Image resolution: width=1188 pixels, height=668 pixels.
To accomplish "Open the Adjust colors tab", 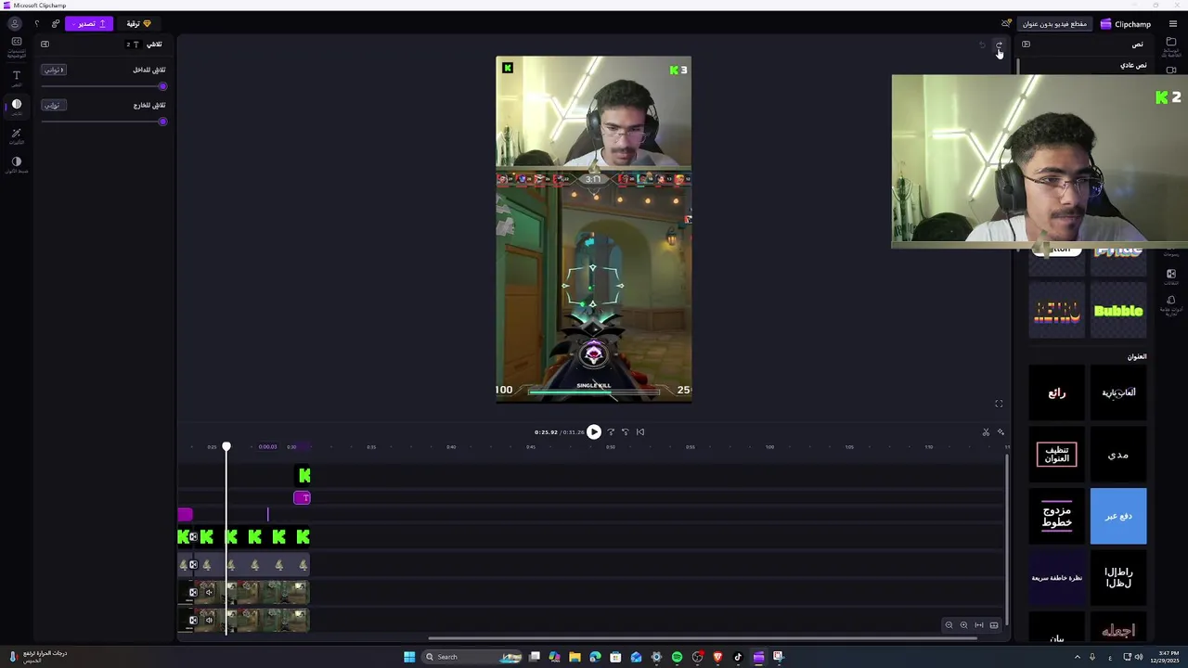I will pos(16,164).
